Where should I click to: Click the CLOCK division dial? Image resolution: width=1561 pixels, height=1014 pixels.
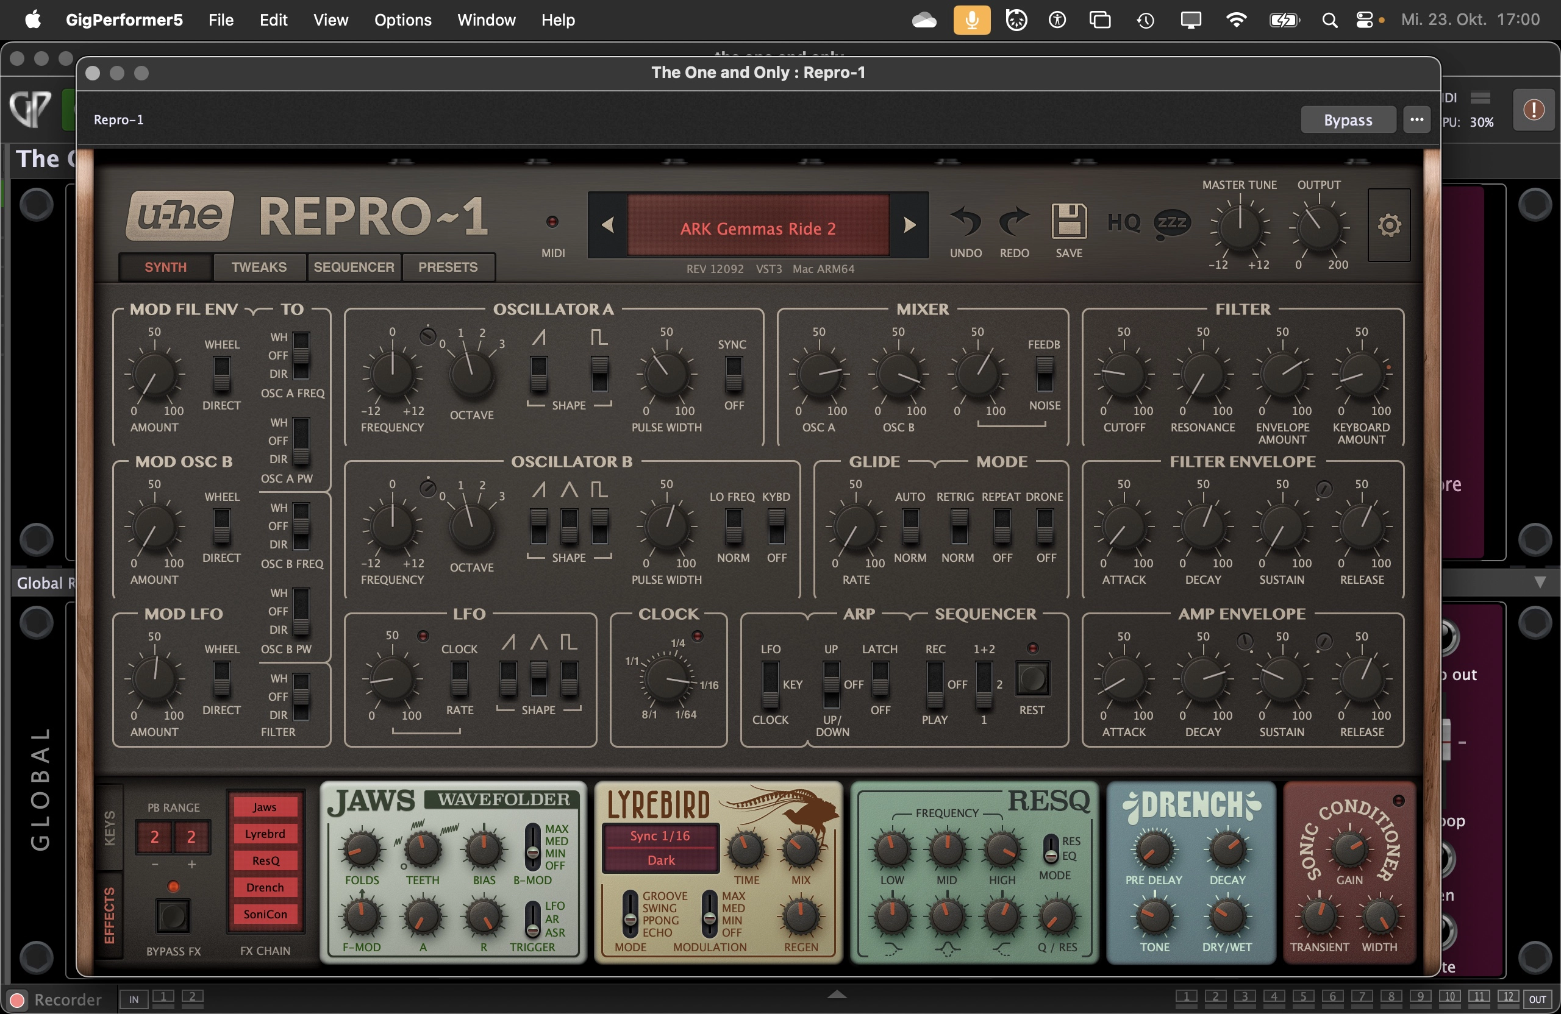coord(668,678)
